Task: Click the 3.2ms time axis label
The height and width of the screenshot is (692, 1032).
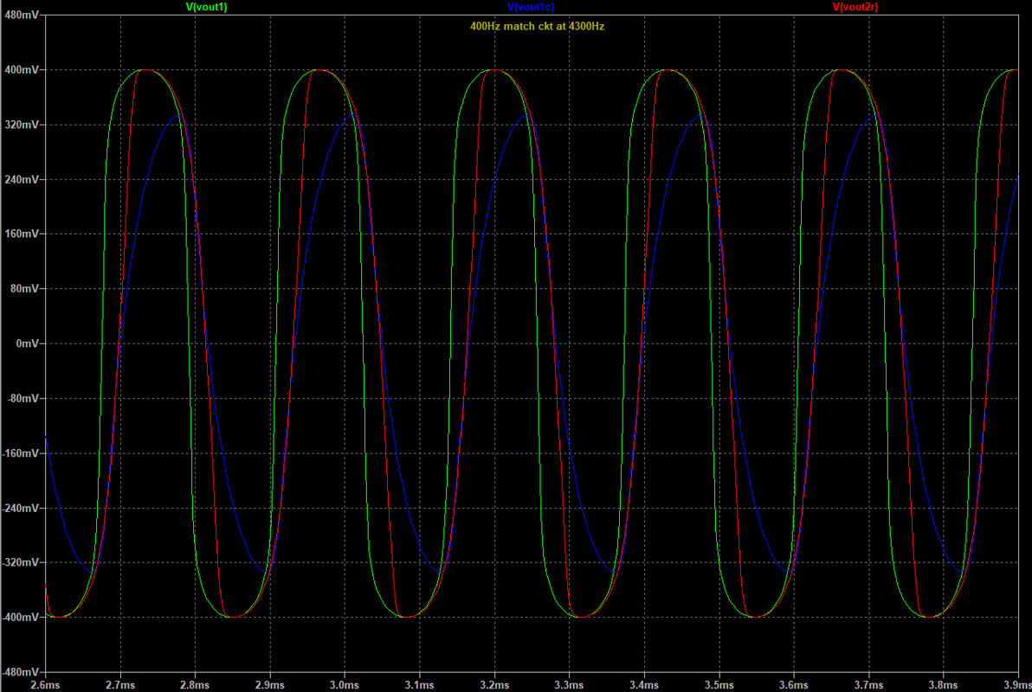Action: point(494,685)
